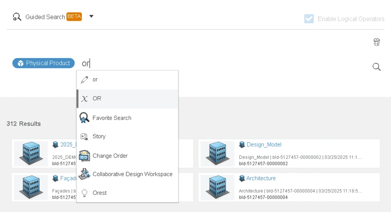This screenshot has width=391, height=212.
Task: Click in the search text input field
Action: tap(224, 63)
